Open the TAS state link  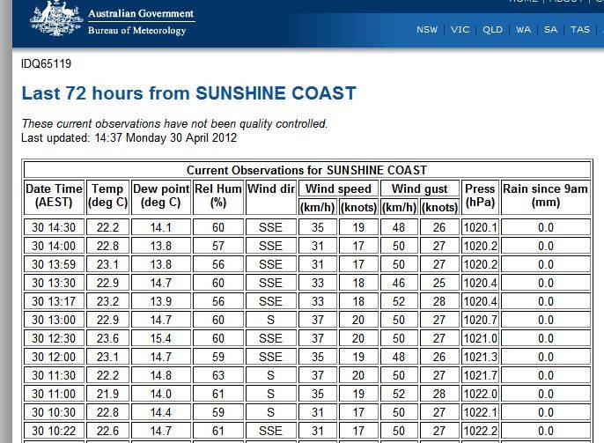click(x=580, y=30)
